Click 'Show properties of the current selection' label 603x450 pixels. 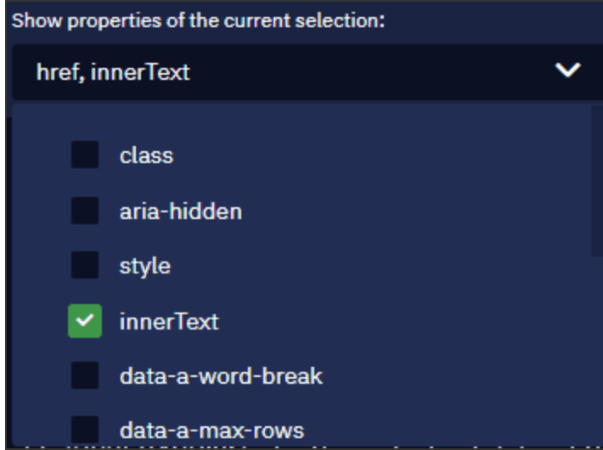198,20
